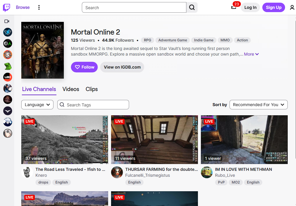296x206 pixels.
Task: Expand game description with More
Action: point(251,54)
